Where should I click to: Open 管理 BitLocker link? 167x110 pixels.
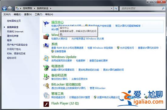click(97, 88)
